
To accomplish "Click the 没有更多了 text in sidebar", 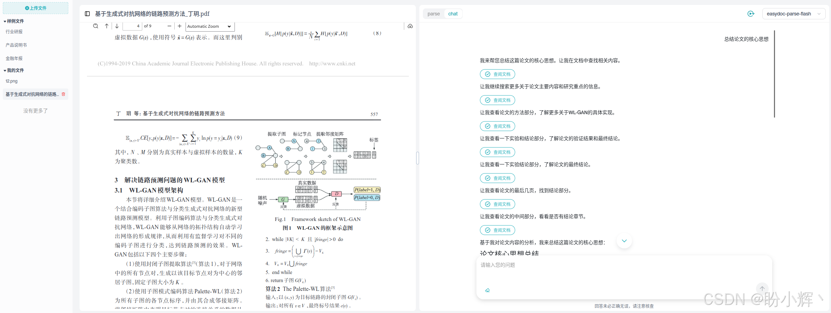I will coord(36,111).
